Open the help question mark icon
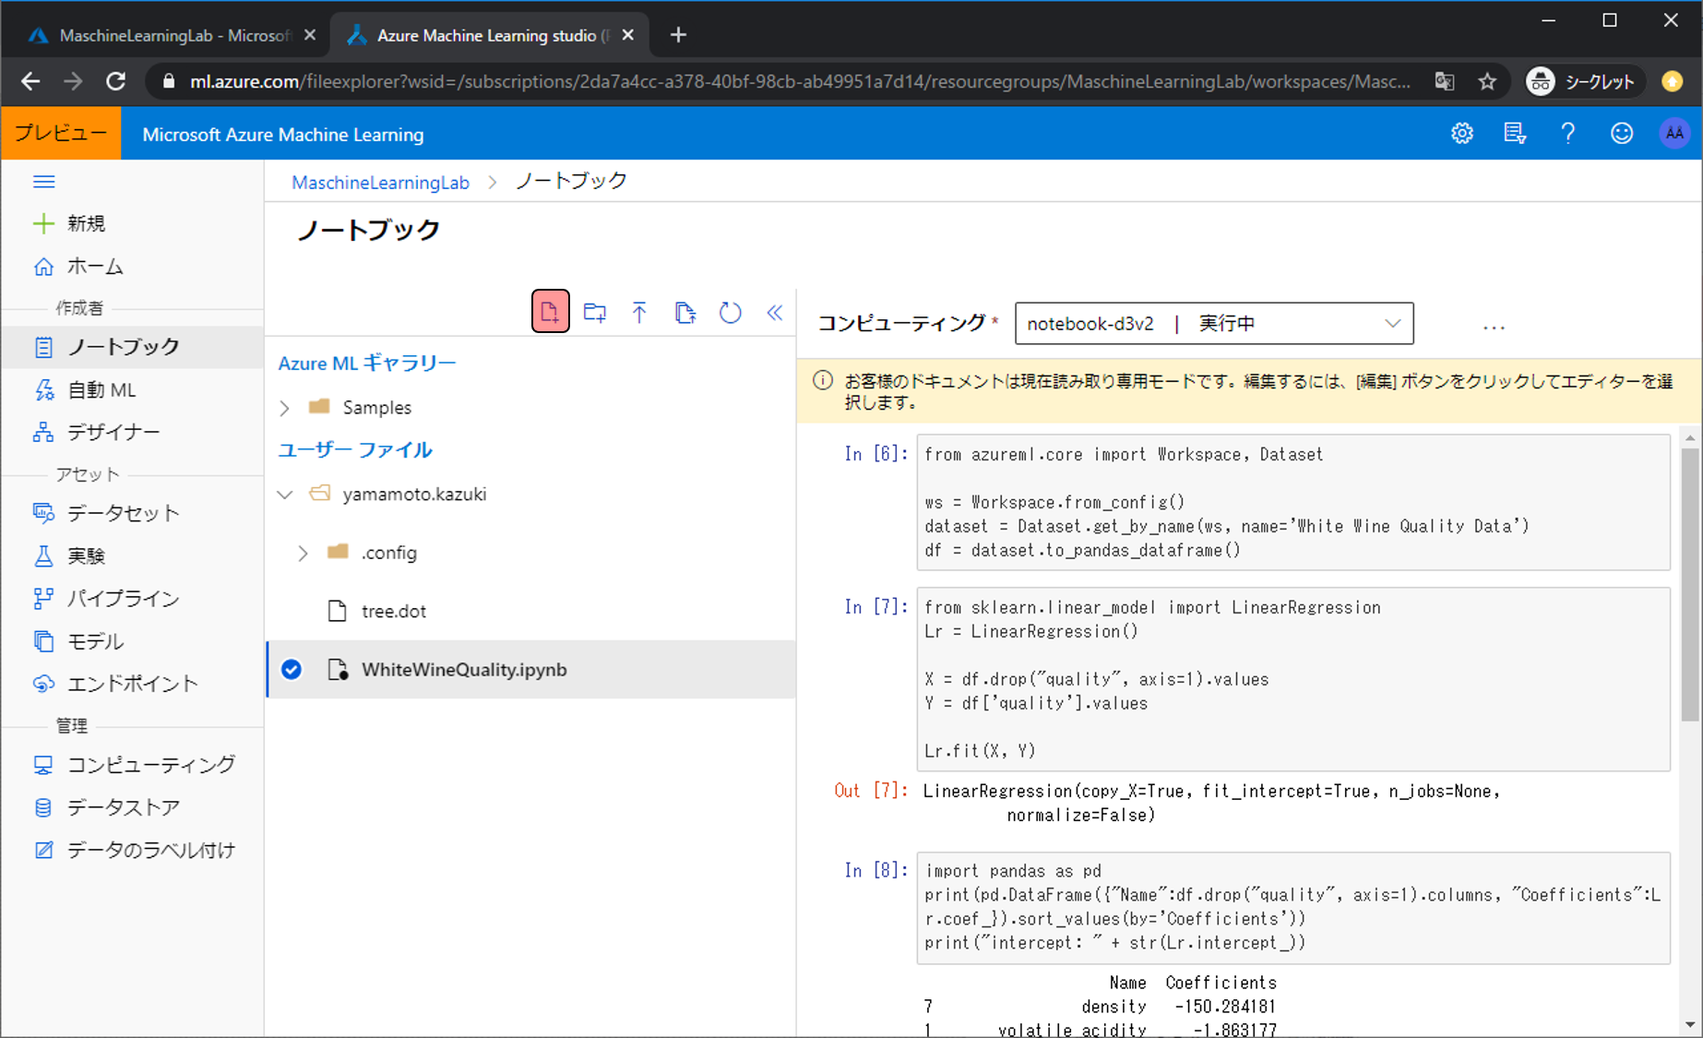This screenshot has height=1038, width=1703. 1567,134
